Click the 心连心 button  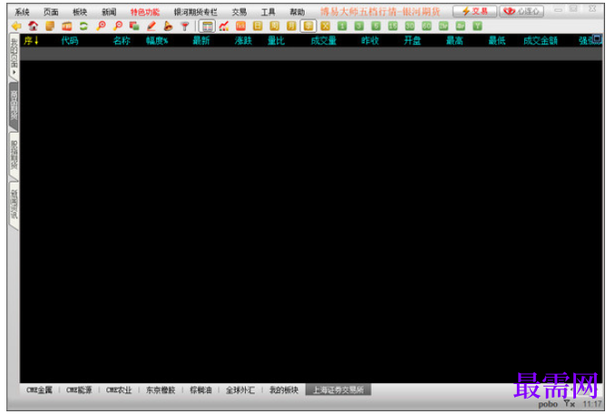pos(522,12)
